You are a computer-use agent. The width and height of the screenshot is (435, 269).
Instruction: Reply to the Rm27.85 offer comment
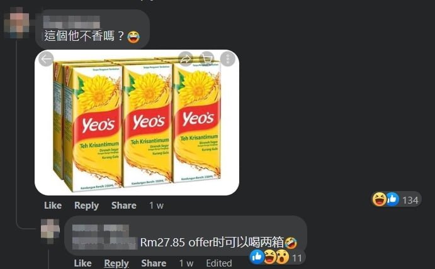point(116,263)
